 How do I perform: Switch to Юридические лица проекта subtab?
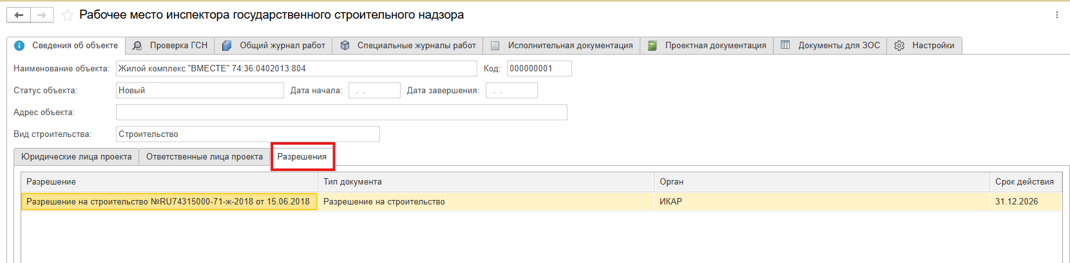coord(76,157)
